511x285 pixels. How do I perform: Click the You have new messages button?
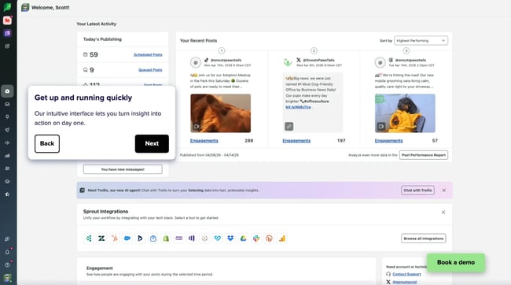123,169
